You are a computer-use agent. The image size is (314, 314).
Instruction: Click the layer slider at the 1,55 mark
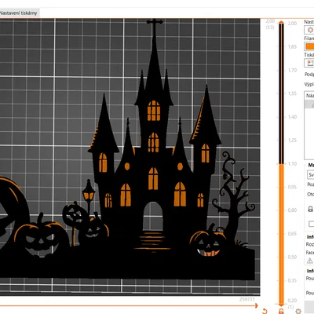(281, 93)
